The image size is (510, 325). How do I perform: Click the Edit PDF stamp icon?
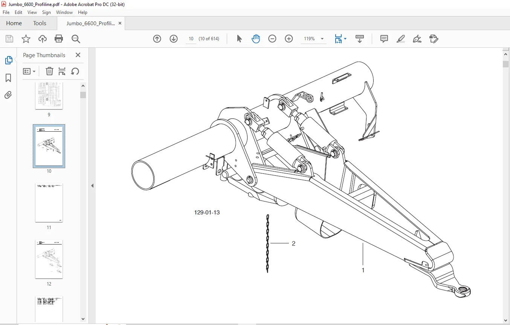point(434,39)
